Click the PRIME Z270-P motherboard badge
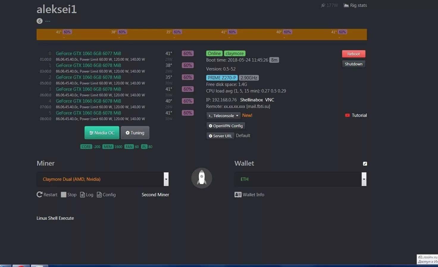This screenshot has width=438, height=267. click(x=222, y=78)
